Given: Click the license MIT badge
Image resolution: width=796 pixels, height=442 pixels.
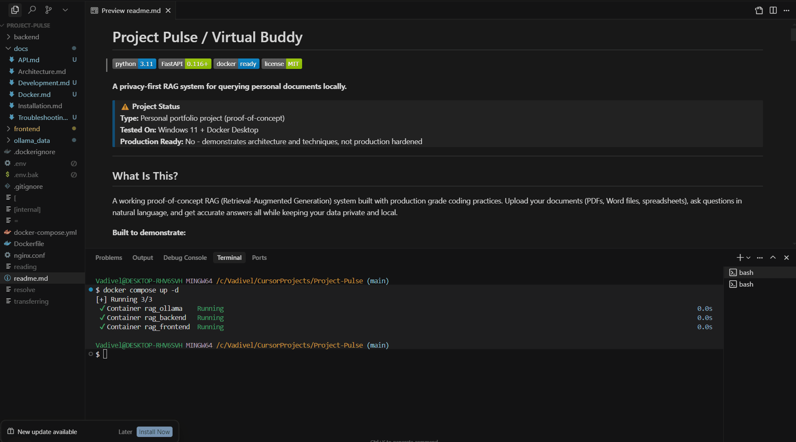Looking at the screenshot, I should click(282, 64).
